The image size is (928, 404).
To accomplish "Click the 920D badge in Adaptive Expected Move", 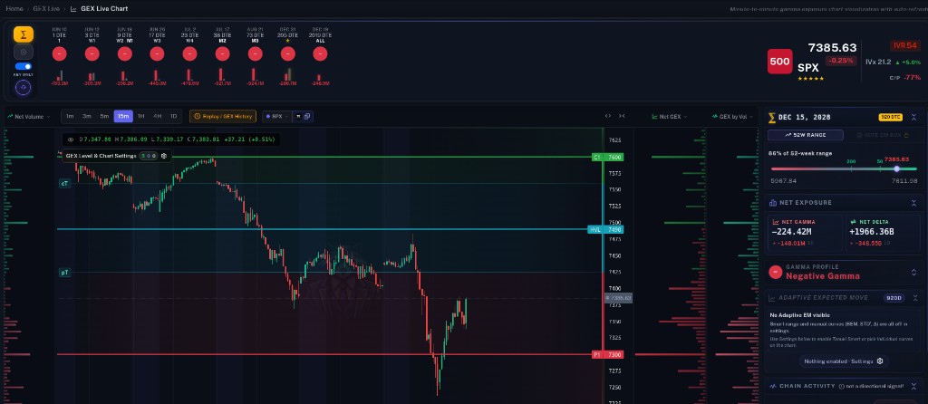I will pyautogui.click(x=894, y=298).
